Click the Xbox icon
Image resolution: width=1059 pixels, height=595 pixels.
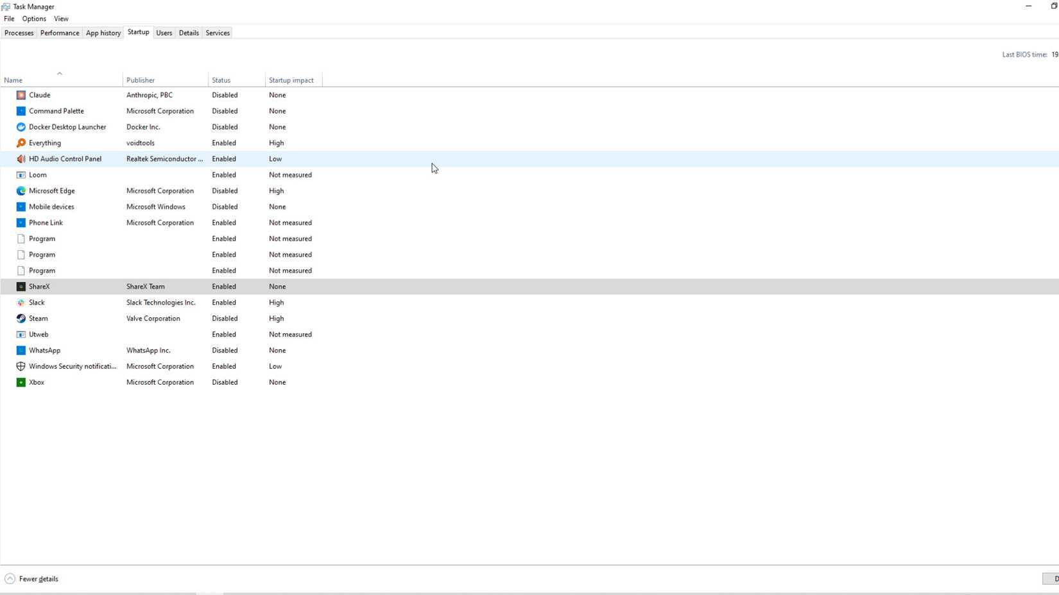(x=21, y=383)
